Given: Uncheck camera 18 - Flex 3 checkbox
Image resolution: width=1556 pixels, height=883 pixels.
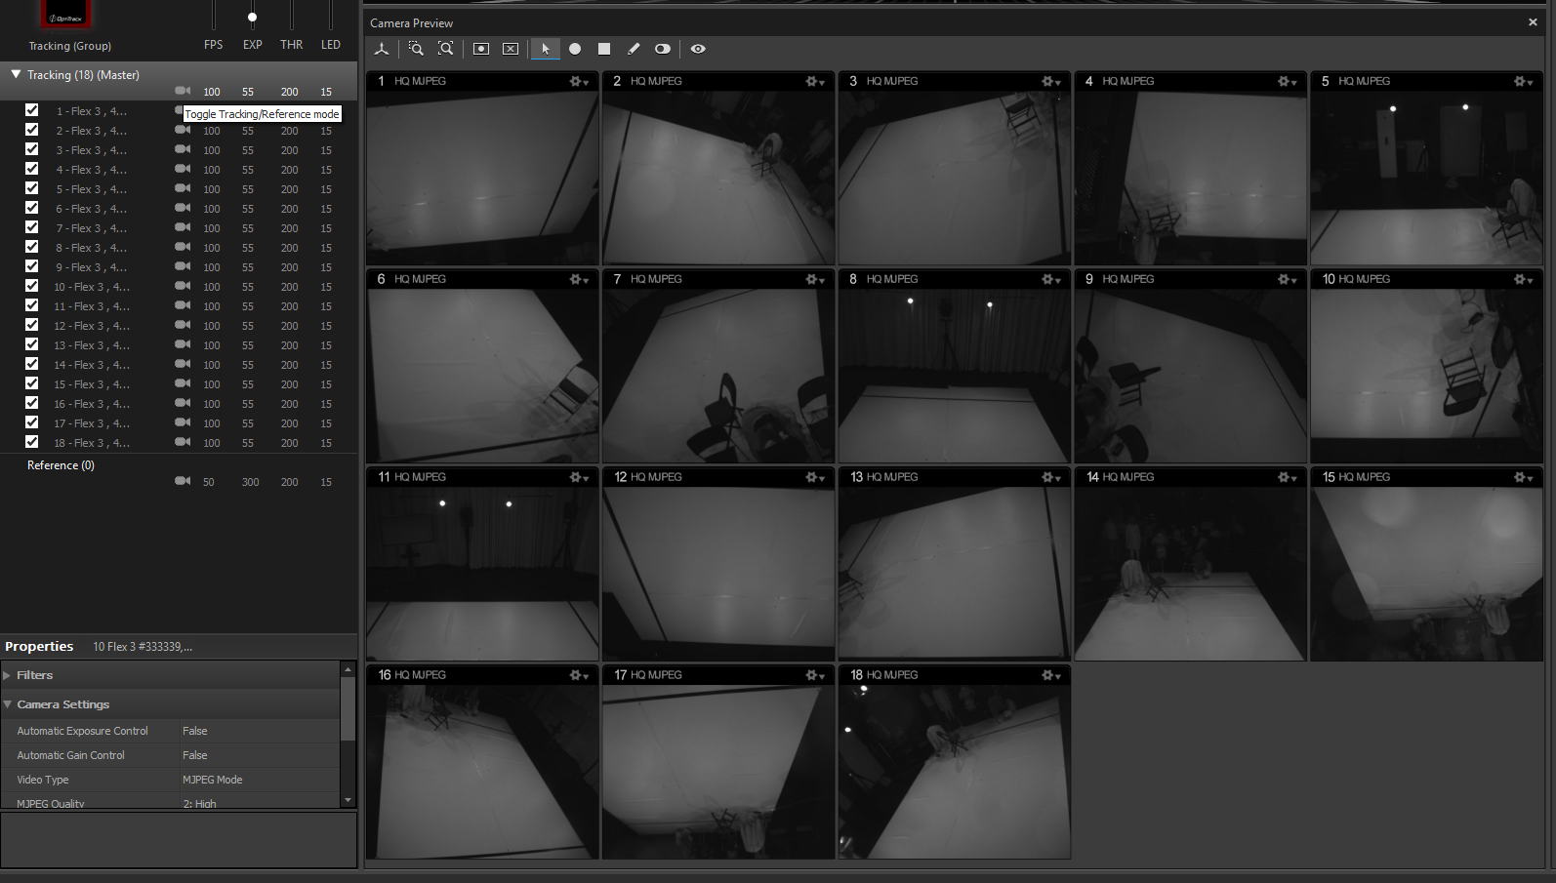Looking at the screenshot, I should click(x=32, y=442).
